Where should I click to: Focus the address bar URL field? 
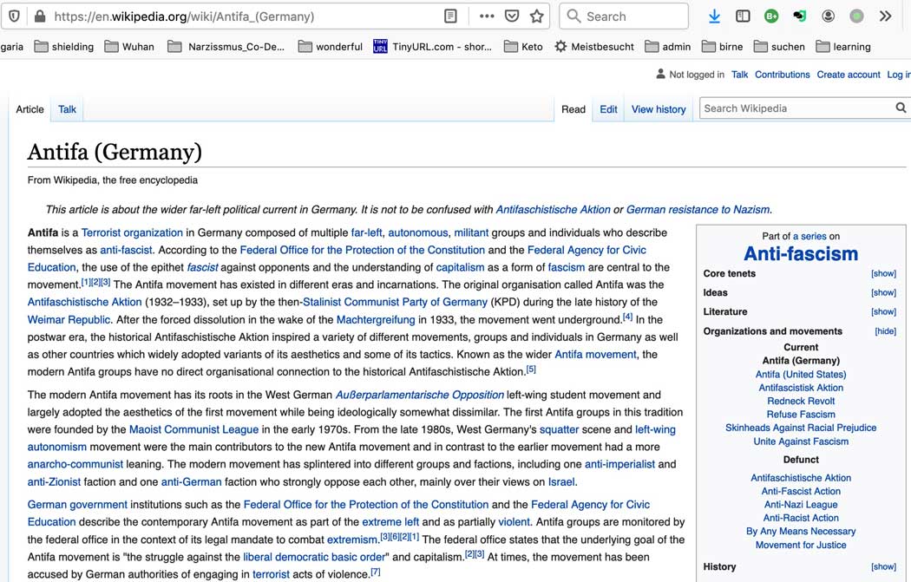coord(244,16)
